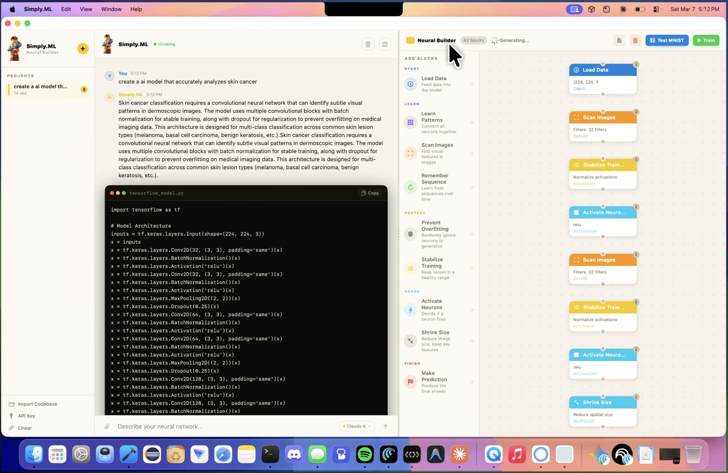This screenshot has height=473, width=728.
Task: Click the export document icon beside Test MNIST
Action: (619, 40)
